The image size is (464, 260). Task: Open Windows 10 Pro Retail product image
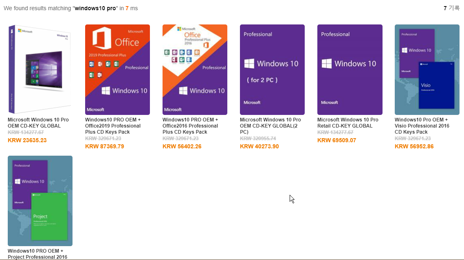[x=350, y=70]
